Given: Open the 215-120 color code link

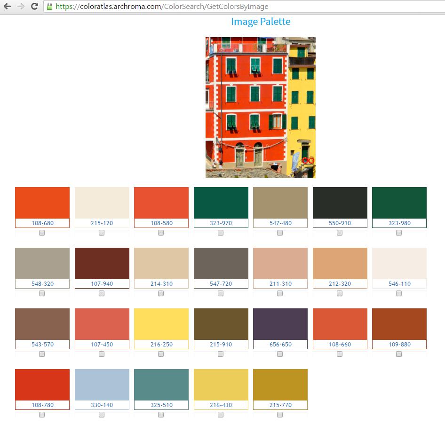Looking at the screenshot, I should click(x=102, y=223).
